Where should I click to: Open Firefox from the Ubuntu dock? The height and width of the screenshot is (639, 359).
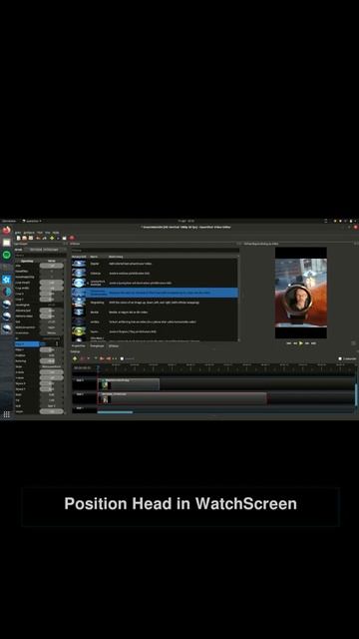[x=7, y=230]
